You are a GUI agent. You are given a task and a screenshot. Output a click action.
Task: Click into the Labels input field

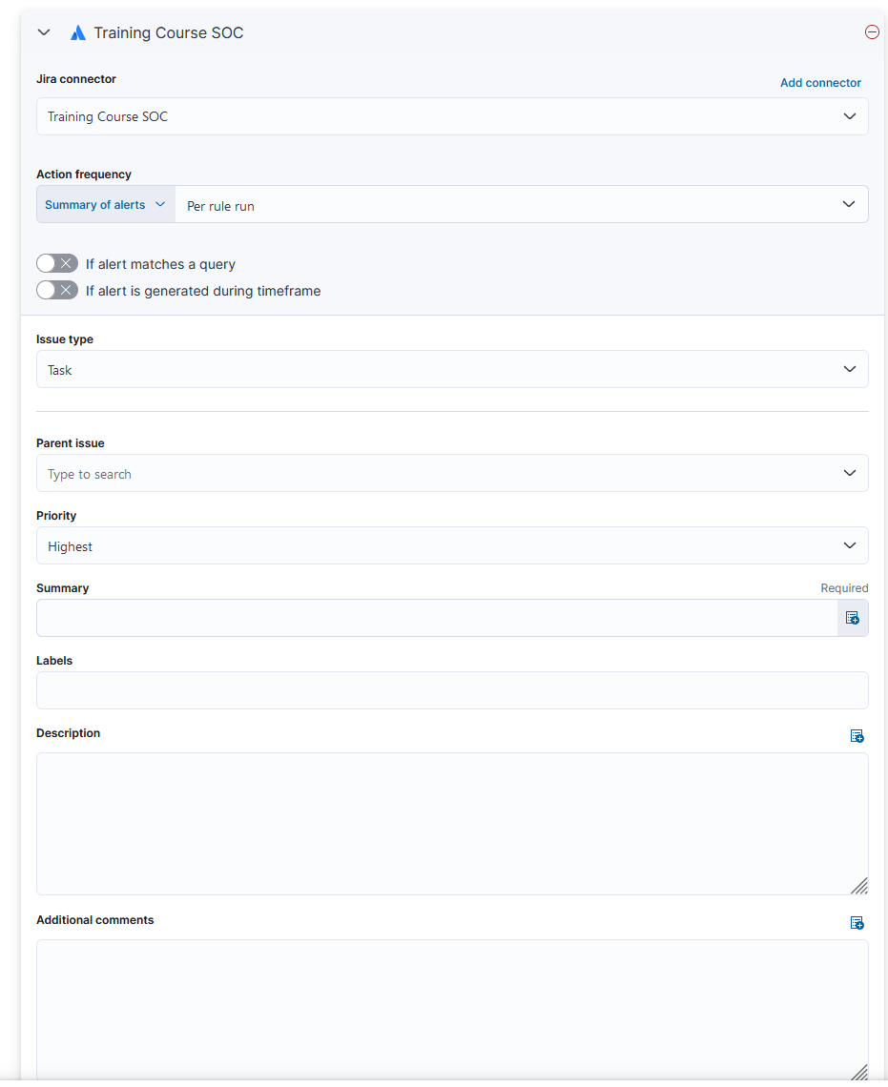(x=452, y=690)
